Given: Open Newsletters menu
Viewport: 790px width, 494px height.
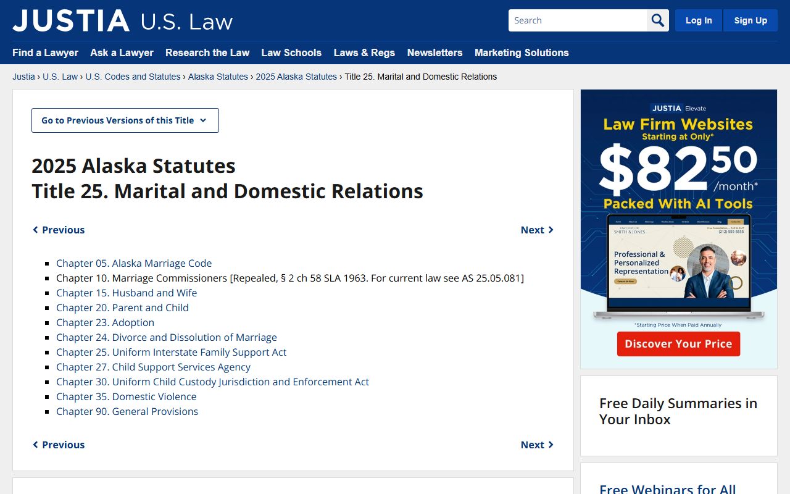Looking at the screenshot, I should tap(434, 52).
